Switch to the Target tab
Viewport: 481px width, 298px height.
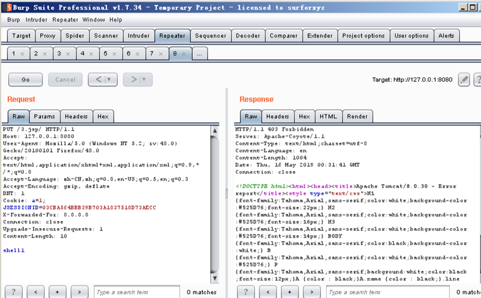point(21,35)
